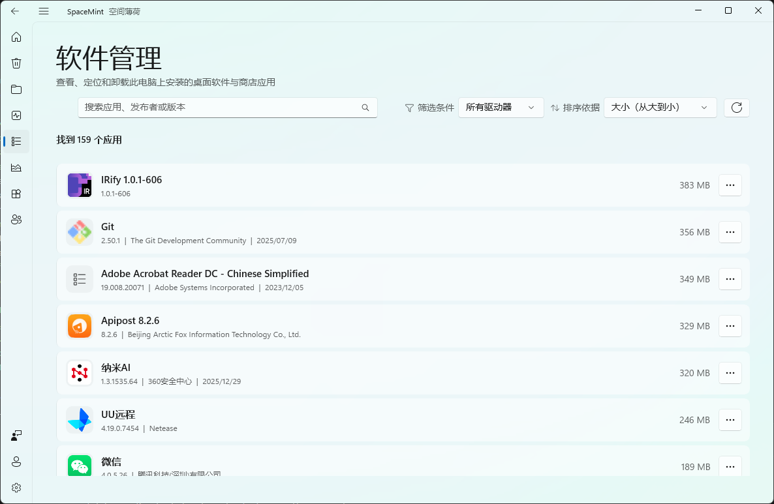Open more options for Adobe Acrobat Reader DC
This screenshot has height=504, width=774.
pos(730,279)
